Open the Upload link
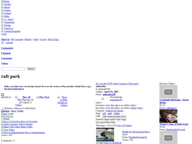 [x=9, y=43]
